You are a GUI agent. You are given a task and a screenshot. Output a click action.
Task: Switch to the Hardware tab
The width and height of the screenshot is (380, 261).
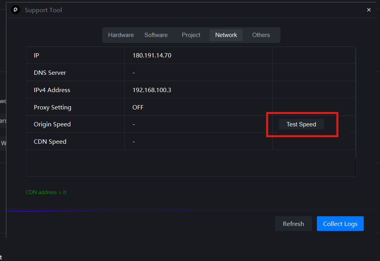121,35
